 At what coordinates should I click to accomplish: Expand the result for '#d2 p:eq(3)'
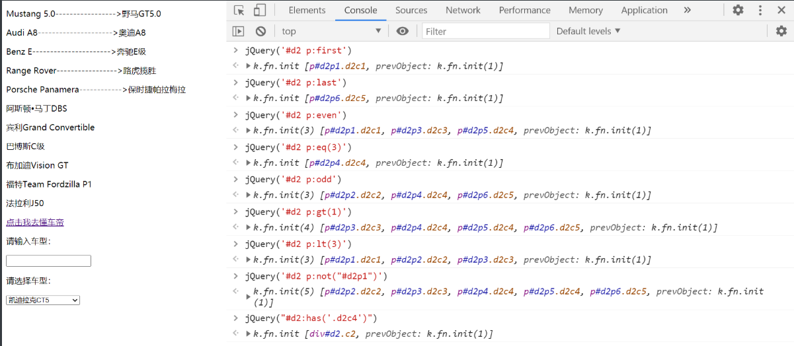(x=248, y=163)
